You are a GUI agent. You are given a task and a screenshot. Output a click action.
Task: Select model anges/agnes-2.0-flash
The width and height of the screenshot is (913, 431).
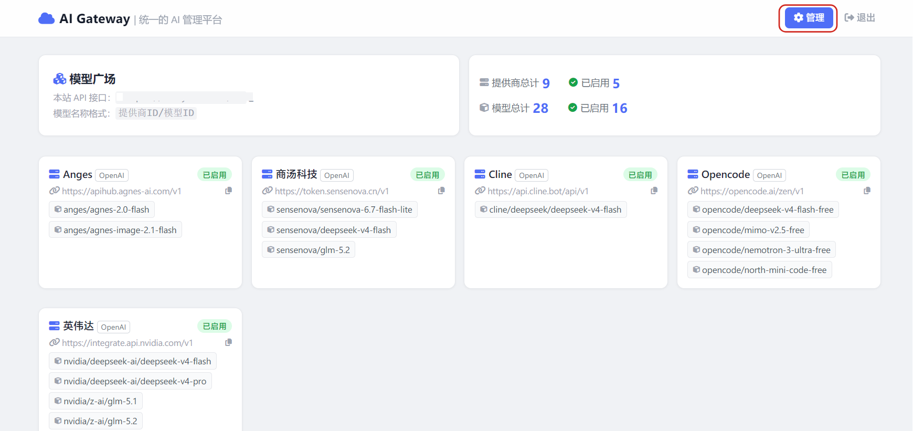[x=102, y=209]
